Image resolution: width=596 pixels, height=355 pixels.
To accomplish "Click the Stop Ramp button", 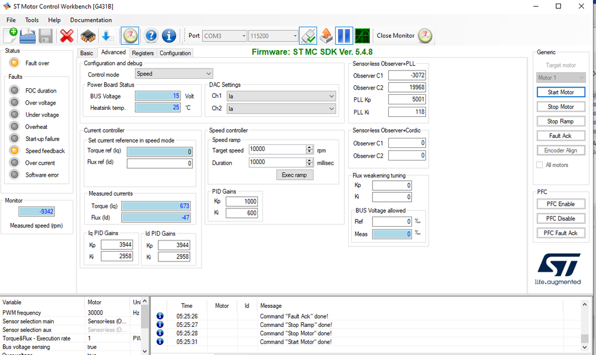I will 561,121.
